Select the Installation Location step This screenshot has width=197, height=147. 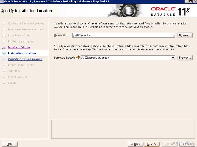coord(22,53)
